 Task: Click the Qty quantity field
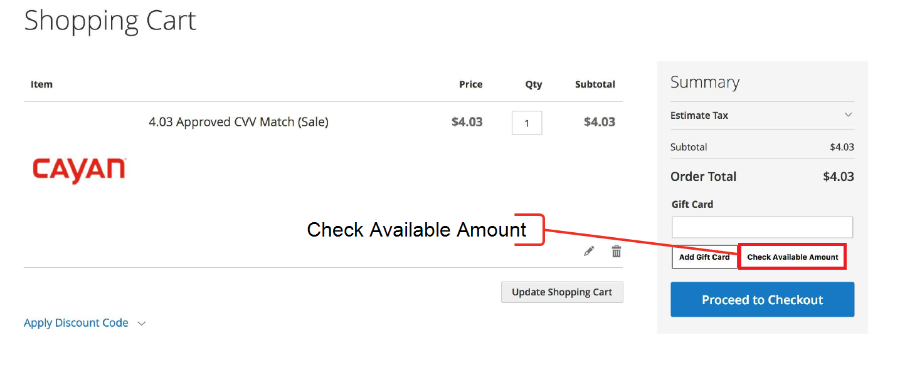(527, 123)
